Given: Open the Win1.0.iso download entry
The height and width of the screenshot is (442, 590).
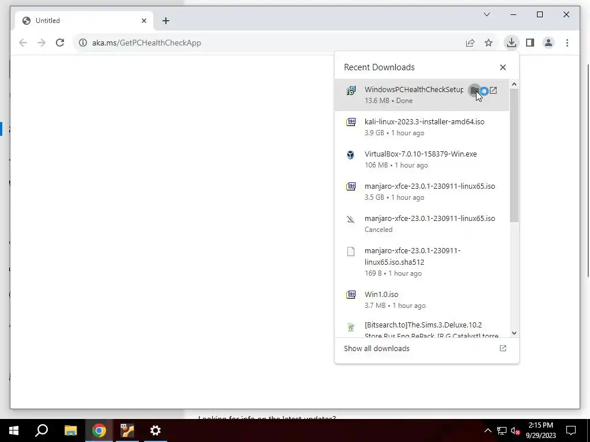Looking at the screenshot, I should [422, 300].
